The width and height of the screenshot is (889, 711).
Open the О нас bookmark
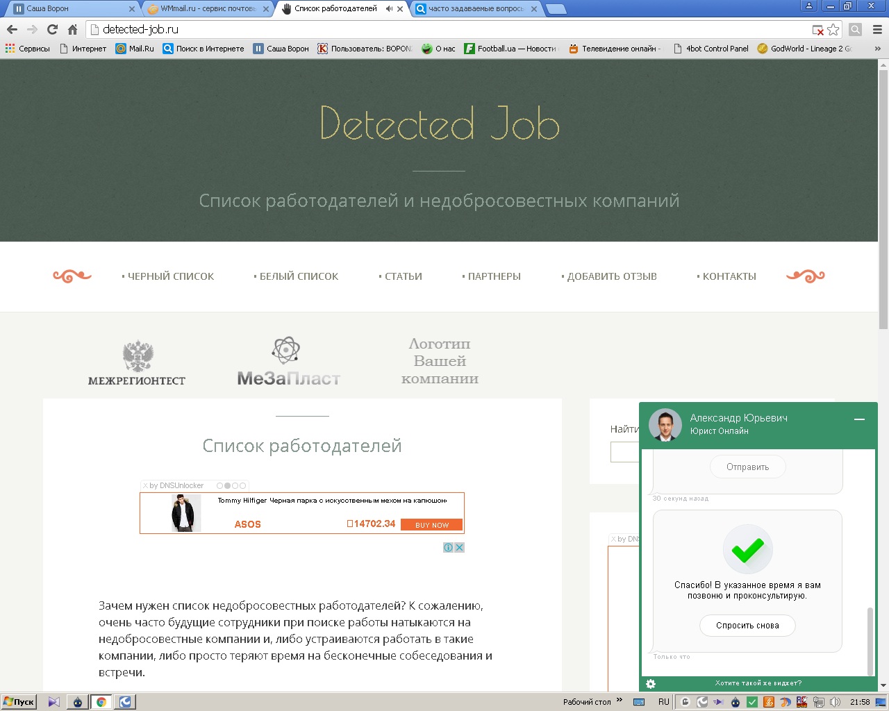pyautogui.click(x=438, y=49)
